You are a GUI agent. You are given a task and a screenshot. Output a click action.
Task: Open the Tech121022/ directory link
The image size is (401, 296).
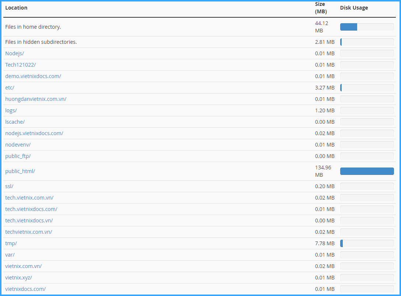coord(21,65)
